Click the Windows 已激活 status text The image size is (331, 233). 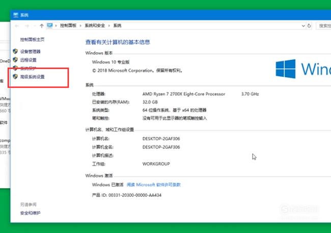[x=107, y=185]
